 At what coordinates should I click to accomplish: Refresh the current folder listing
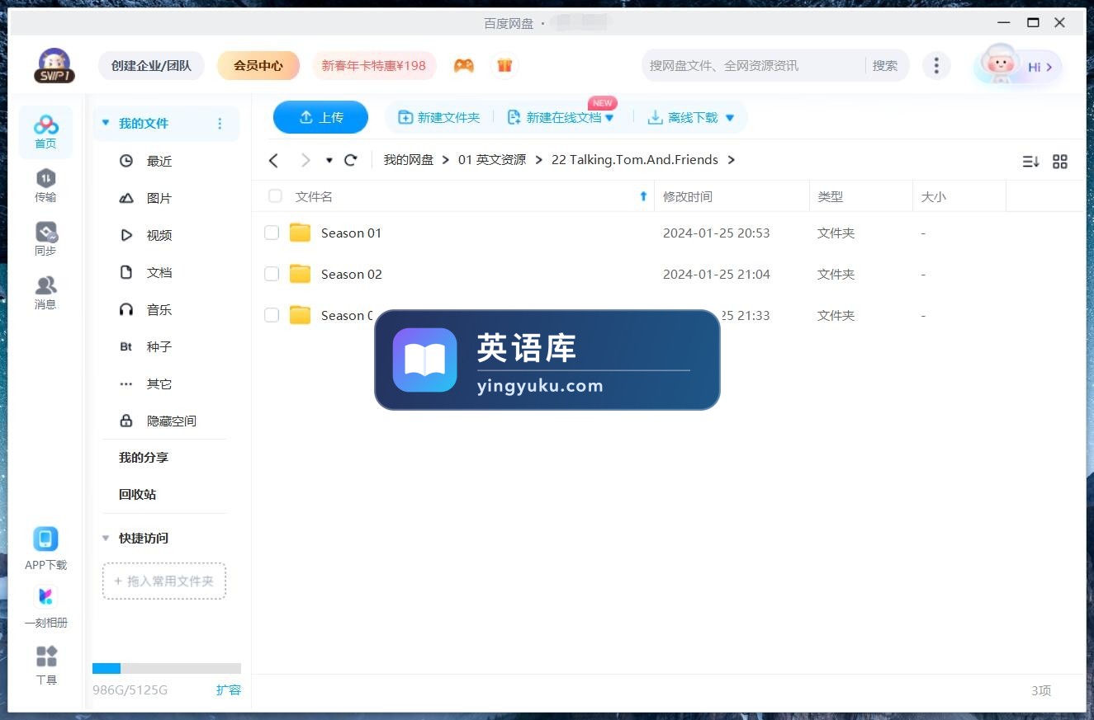pos(351,160)
